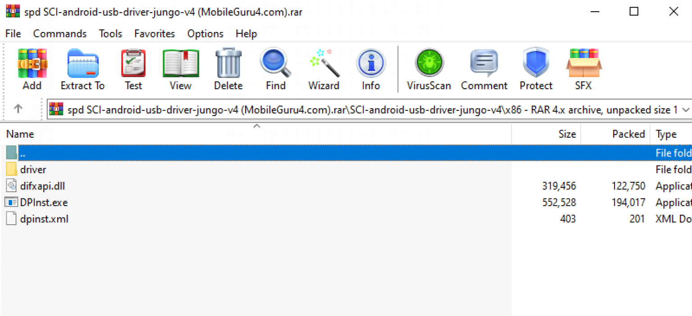Run the Test archive tool
Viewport: 692px width, 316px height.
[133, 68]
